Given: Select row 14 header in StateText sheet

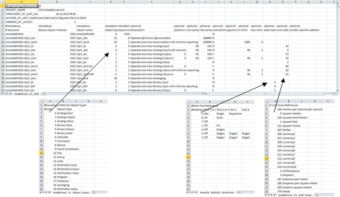Looking at the screenshot, I should coord(188,157).
